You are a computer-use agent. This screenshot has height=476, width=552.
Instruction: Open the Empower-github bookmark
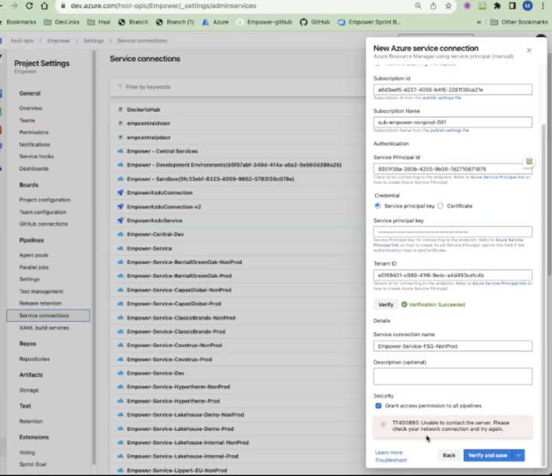coord(264,21)
